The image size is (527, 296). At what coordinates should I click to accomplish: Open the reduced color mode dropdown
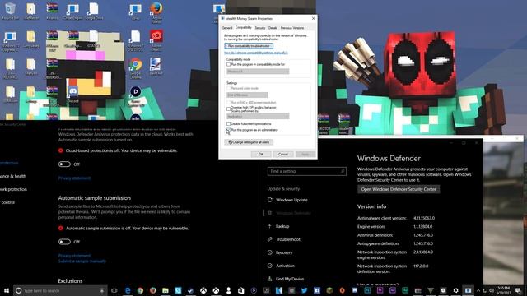(247, 95)
